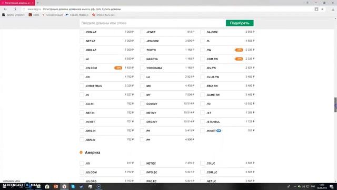Open the 'Скачать Яндекс.Д' bookmark
The height and width of the screenshot is (190, 337).
click(77, 15)
